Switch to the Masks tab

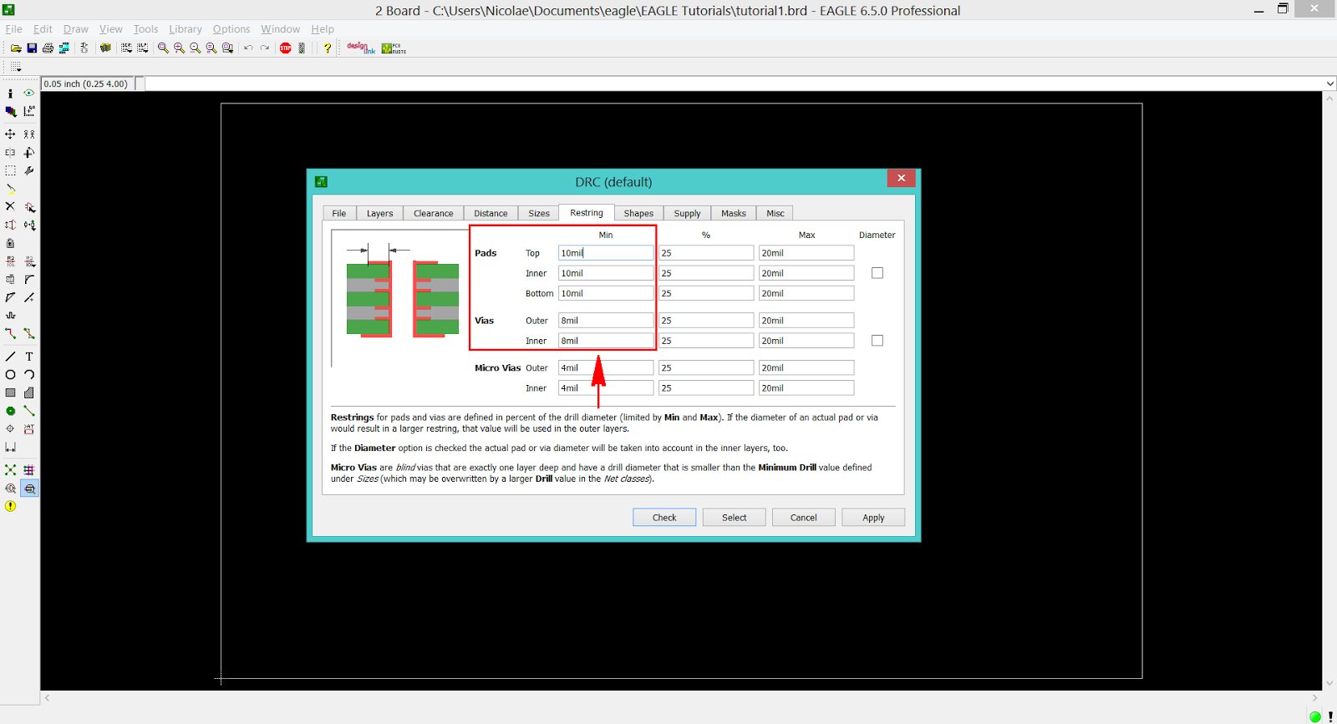734,213
